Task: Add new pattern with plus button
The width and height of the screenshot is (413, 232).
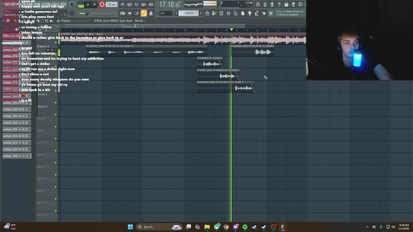Action: point(200,13)
